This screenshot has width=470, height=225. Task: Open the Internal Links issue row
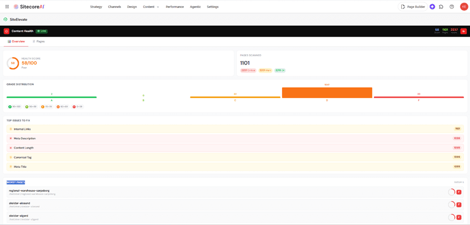tap(235, 129)
